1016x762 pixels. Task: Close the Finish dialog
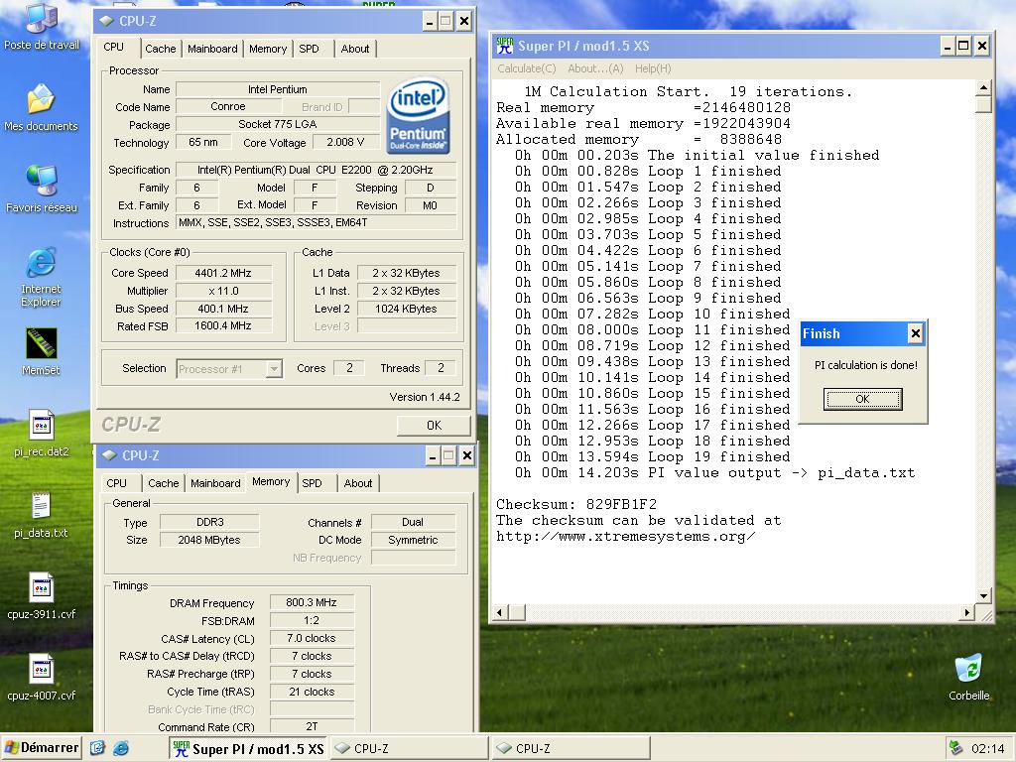tap(915, 333)
